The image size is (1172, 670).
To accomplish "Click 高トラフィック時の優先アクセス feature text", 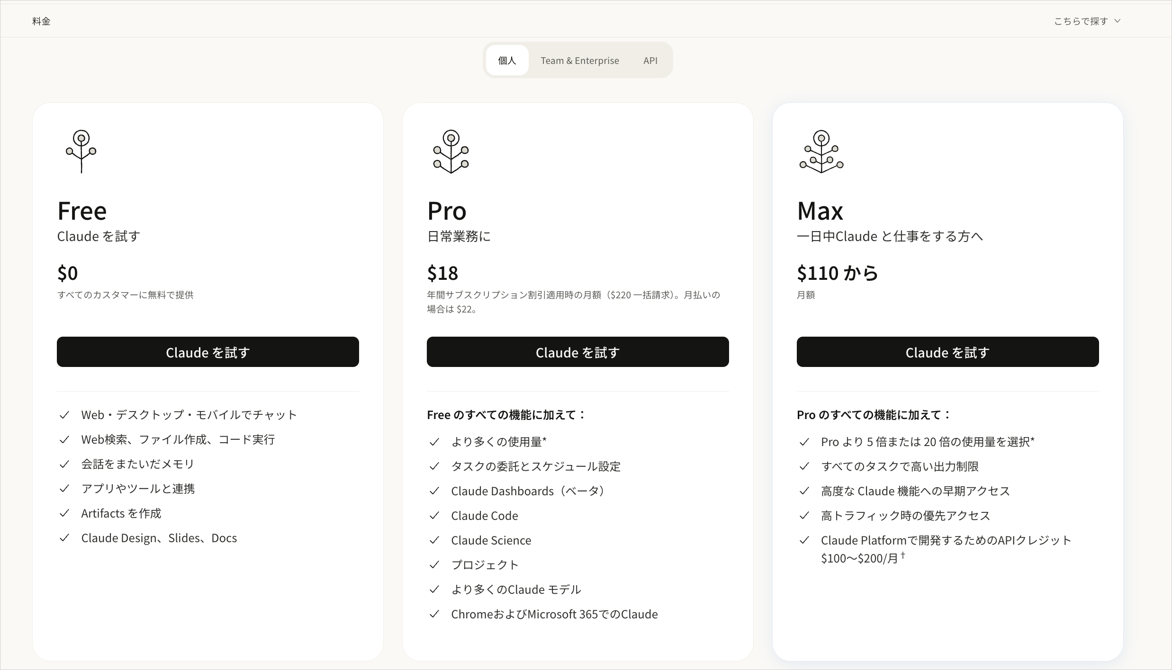I will coord(906,516).
